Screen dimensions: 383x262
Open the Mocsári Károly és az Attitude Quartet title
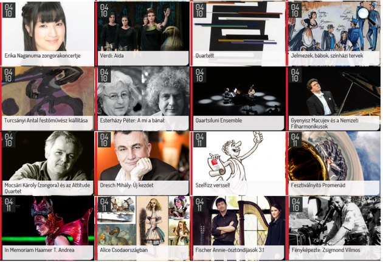point(46,185)
